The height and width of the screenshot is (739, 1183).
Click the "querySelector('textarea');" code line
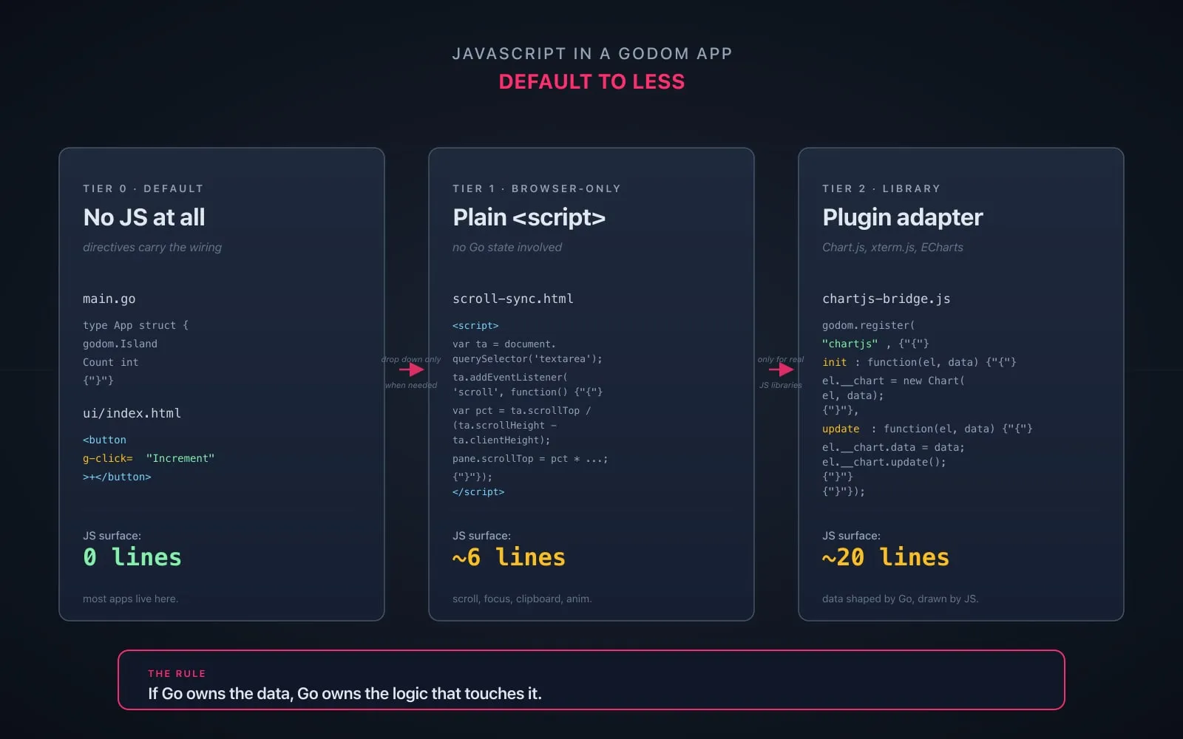[527, 358]
